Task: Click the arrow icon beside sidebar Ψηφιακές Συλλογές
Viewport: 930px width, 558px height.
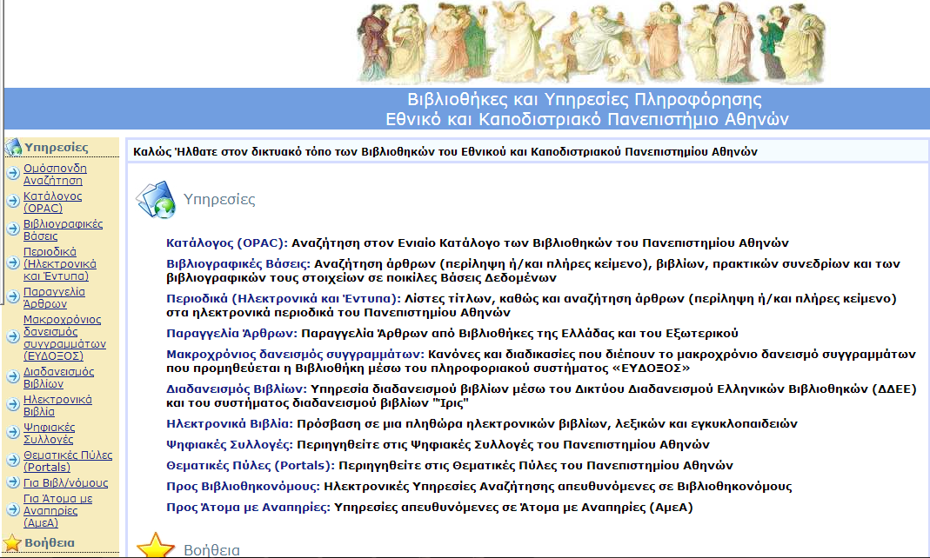Action: [x=13, y=433]
